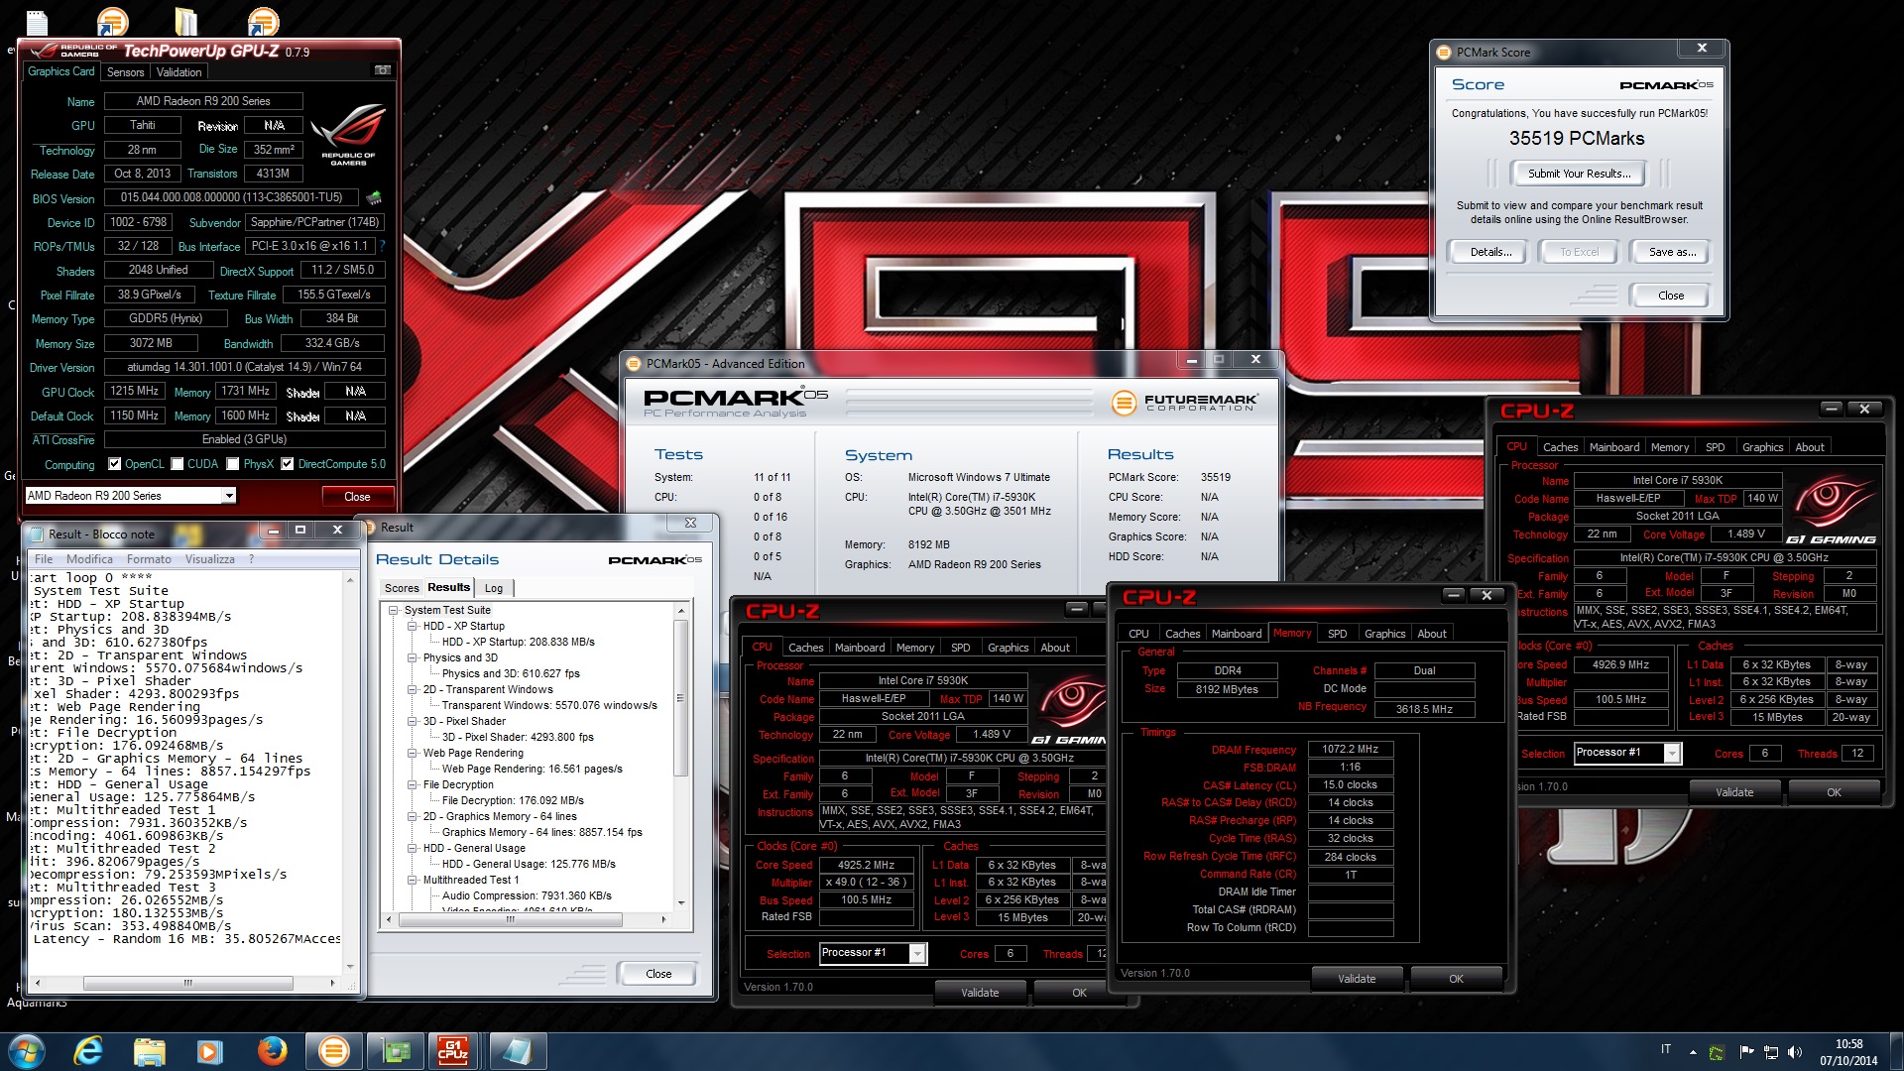Open Processor #1 selection dropdown in front CPU-Z
The image size is (1904, 1071).
click(x=874, y=953)
